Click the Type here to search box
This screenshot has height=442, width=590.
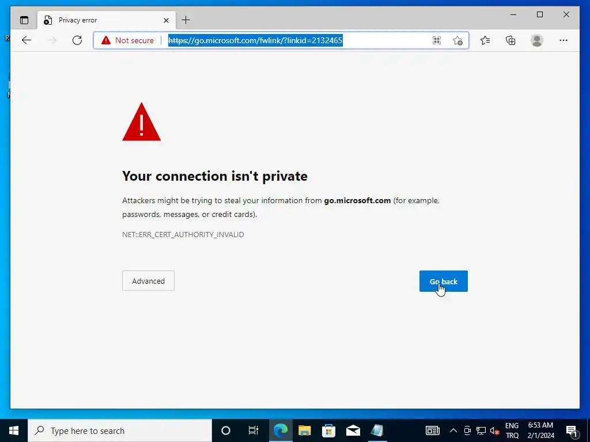[120, 430]
